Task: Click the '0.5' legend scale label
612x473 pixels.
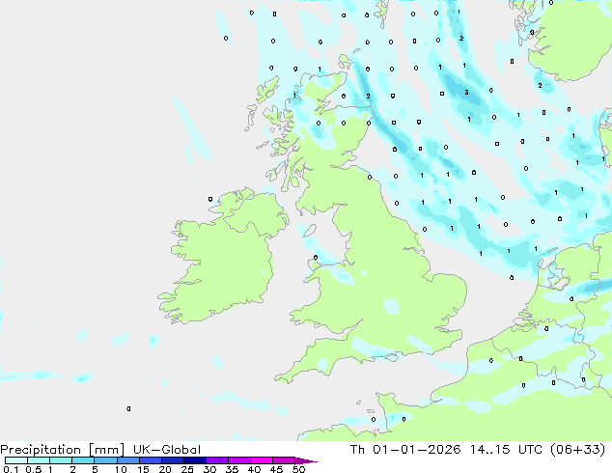Action: coord(33,469)
